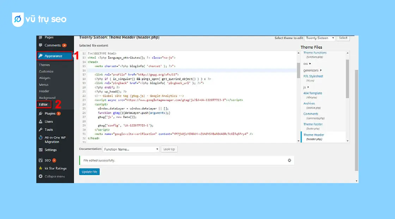
Task: Click the Pages icon in sidebar
Action: [x=41, y=37]
